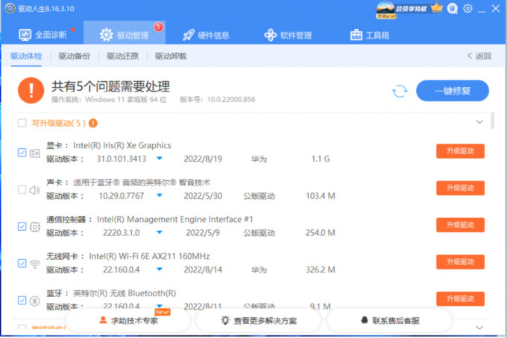Expand the bottom section chevron
The width and height of the screenshot is (507, 338).
click(x=479, y=328)
